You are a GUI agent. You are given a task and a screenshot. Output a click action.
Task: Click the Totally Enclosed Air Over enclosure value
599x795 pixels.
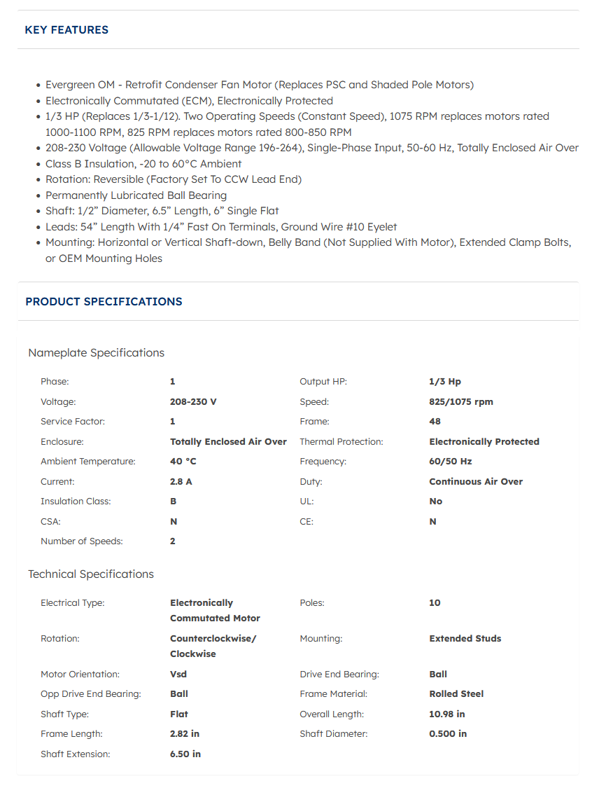tap(228, 442)
